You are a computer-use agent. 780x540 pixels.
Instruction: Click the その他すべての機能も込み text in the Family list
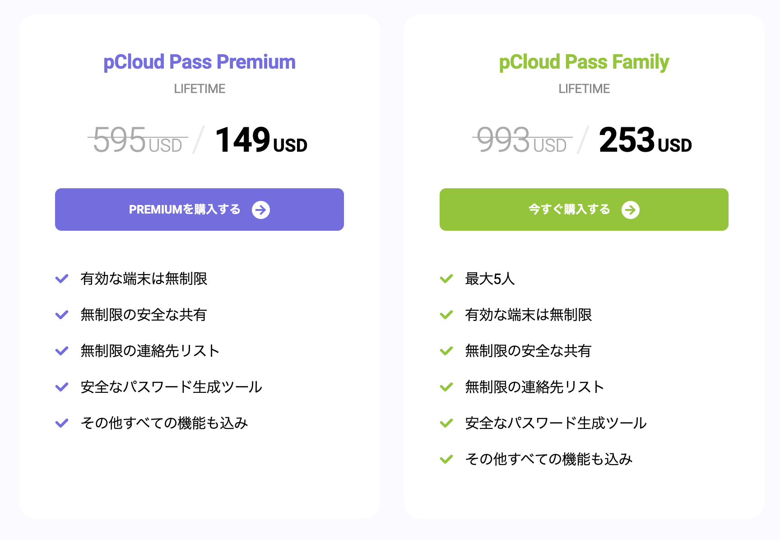click(548, 459)
